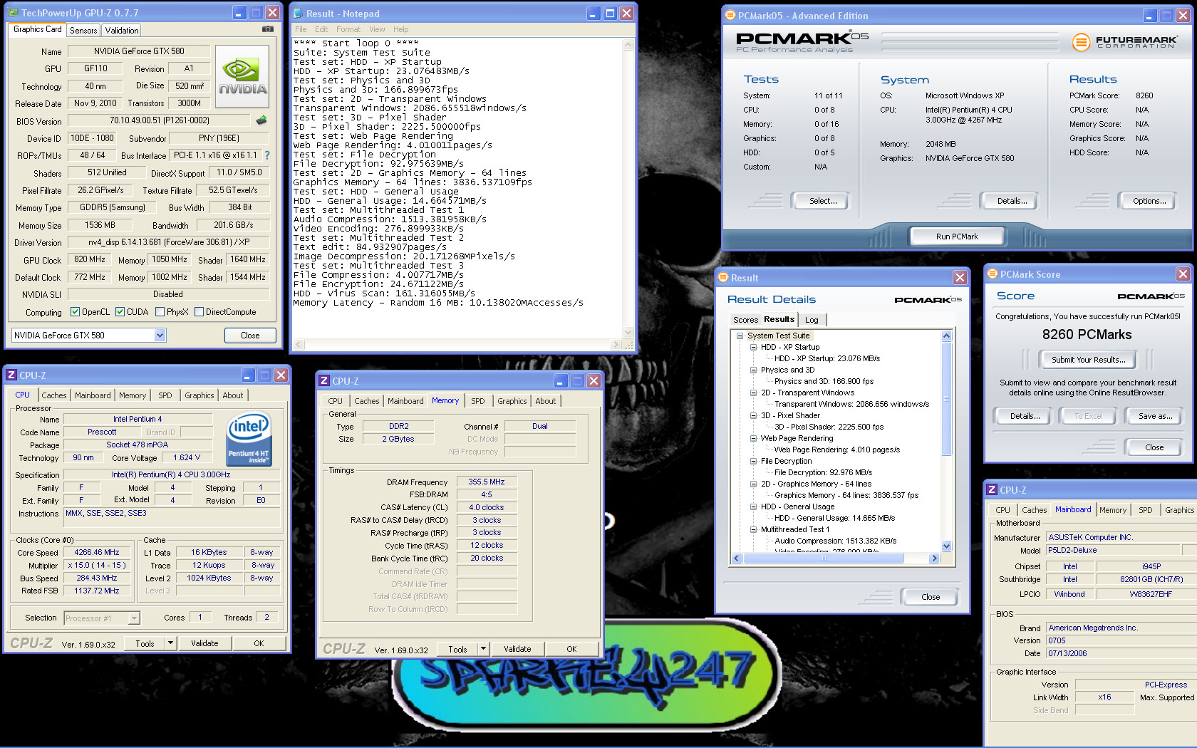Open the GPU selection dropdown in GPU-Z
Image resolution: width=1197 pixels, height=748 pixels.
point(160,335)
